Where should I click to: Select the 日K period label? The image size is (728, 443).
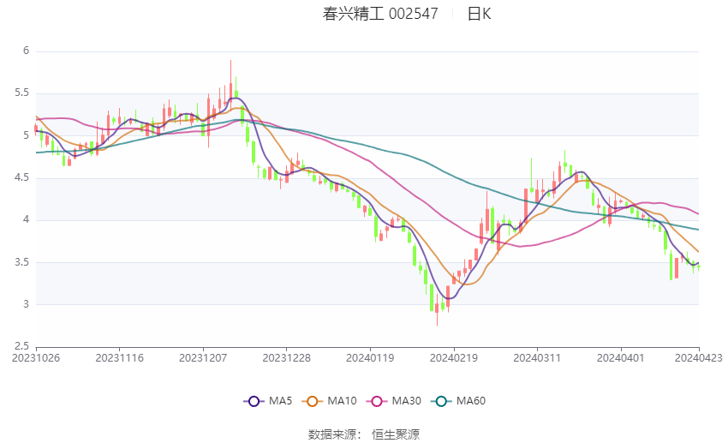click(479, 14)
